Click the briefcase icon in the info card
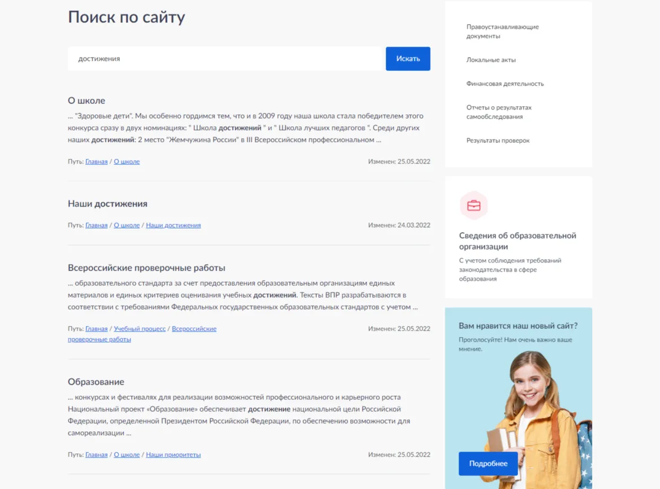 [474, 205]
